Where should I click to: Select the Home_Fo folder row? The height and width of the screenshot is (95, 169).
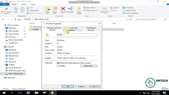[35, 27]
